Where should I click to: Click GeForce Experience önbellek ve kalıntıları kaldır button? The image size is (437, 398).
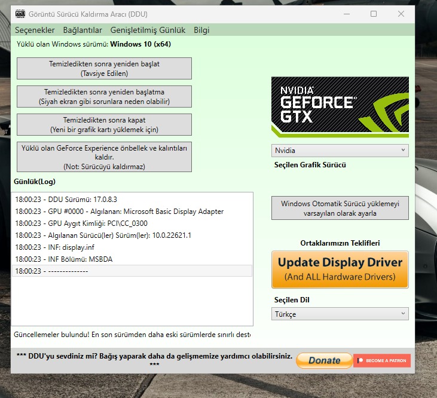(104, 157)
